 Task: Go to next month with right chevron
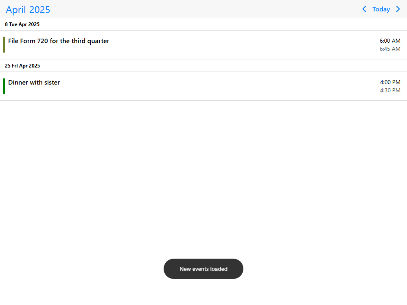click(x=398, y=9)
